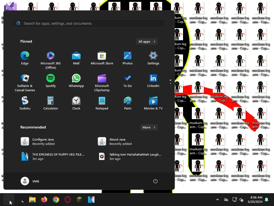Open the Calculator app
Image resolution: width=274 pixels, height=206 pixels.
pyautogui.click(x=51, y=103)
